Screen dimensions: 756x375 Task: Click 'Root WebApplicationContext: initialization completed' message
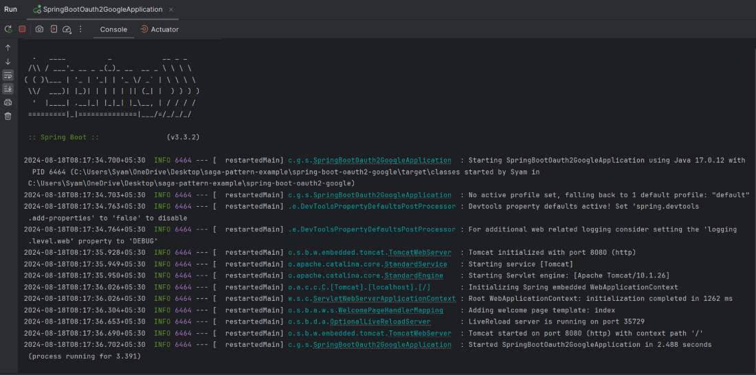[x=600, y=299]
